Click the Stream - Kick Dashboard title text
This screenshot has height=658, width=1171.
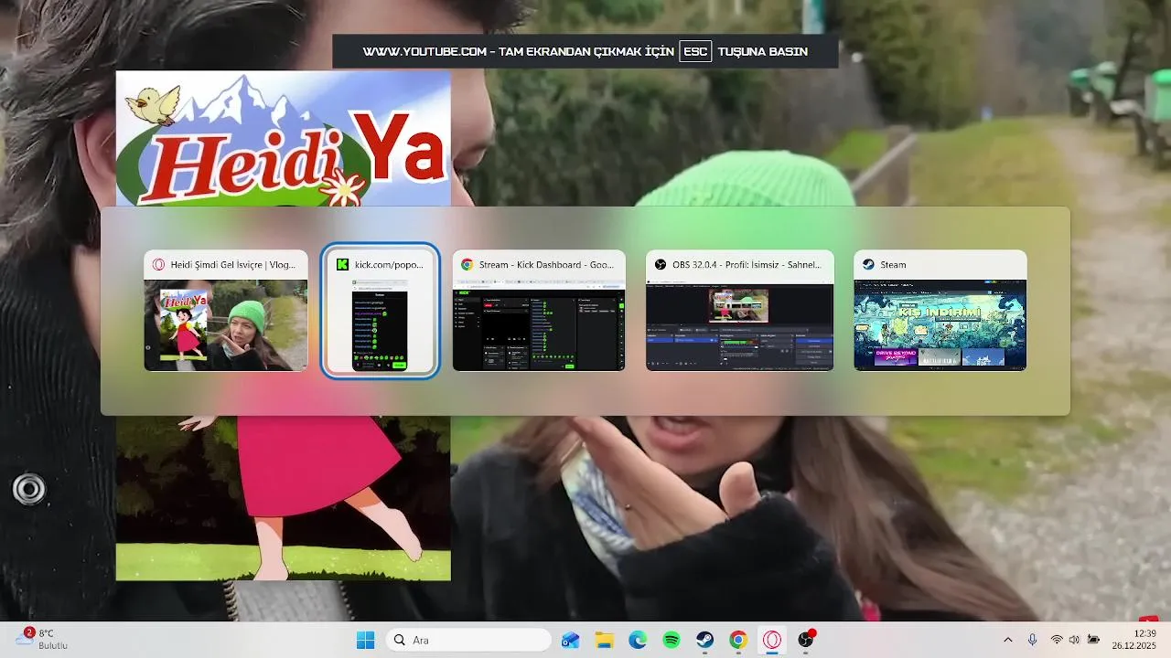tap(547, 265)
